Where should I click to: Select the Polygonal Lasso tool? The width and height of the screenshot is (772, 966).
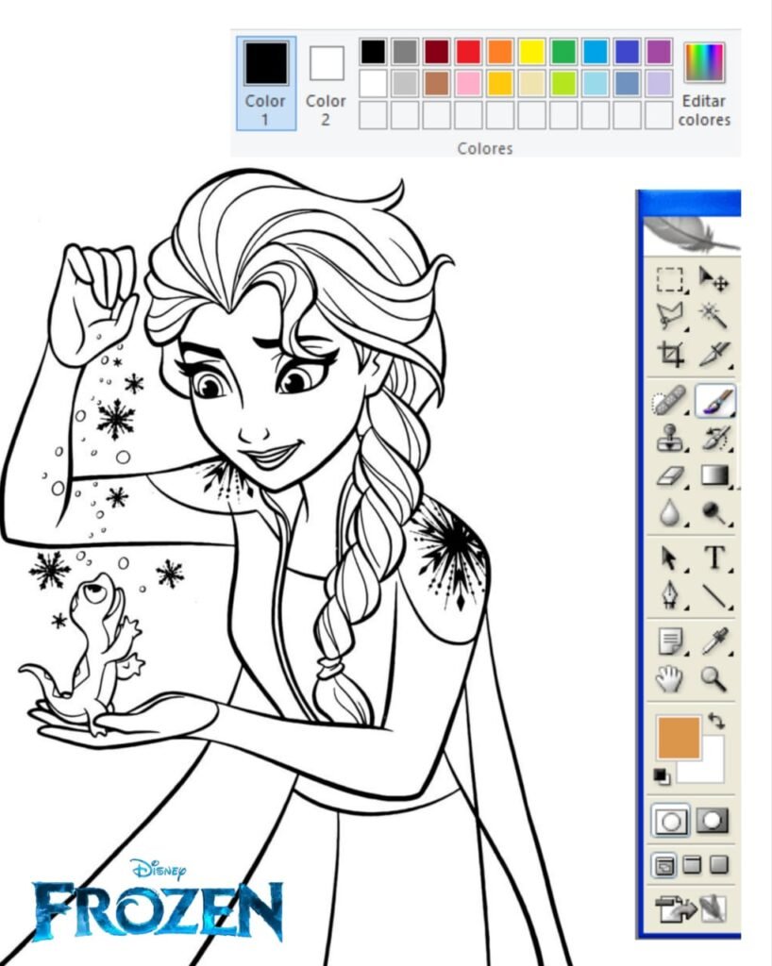670,317
